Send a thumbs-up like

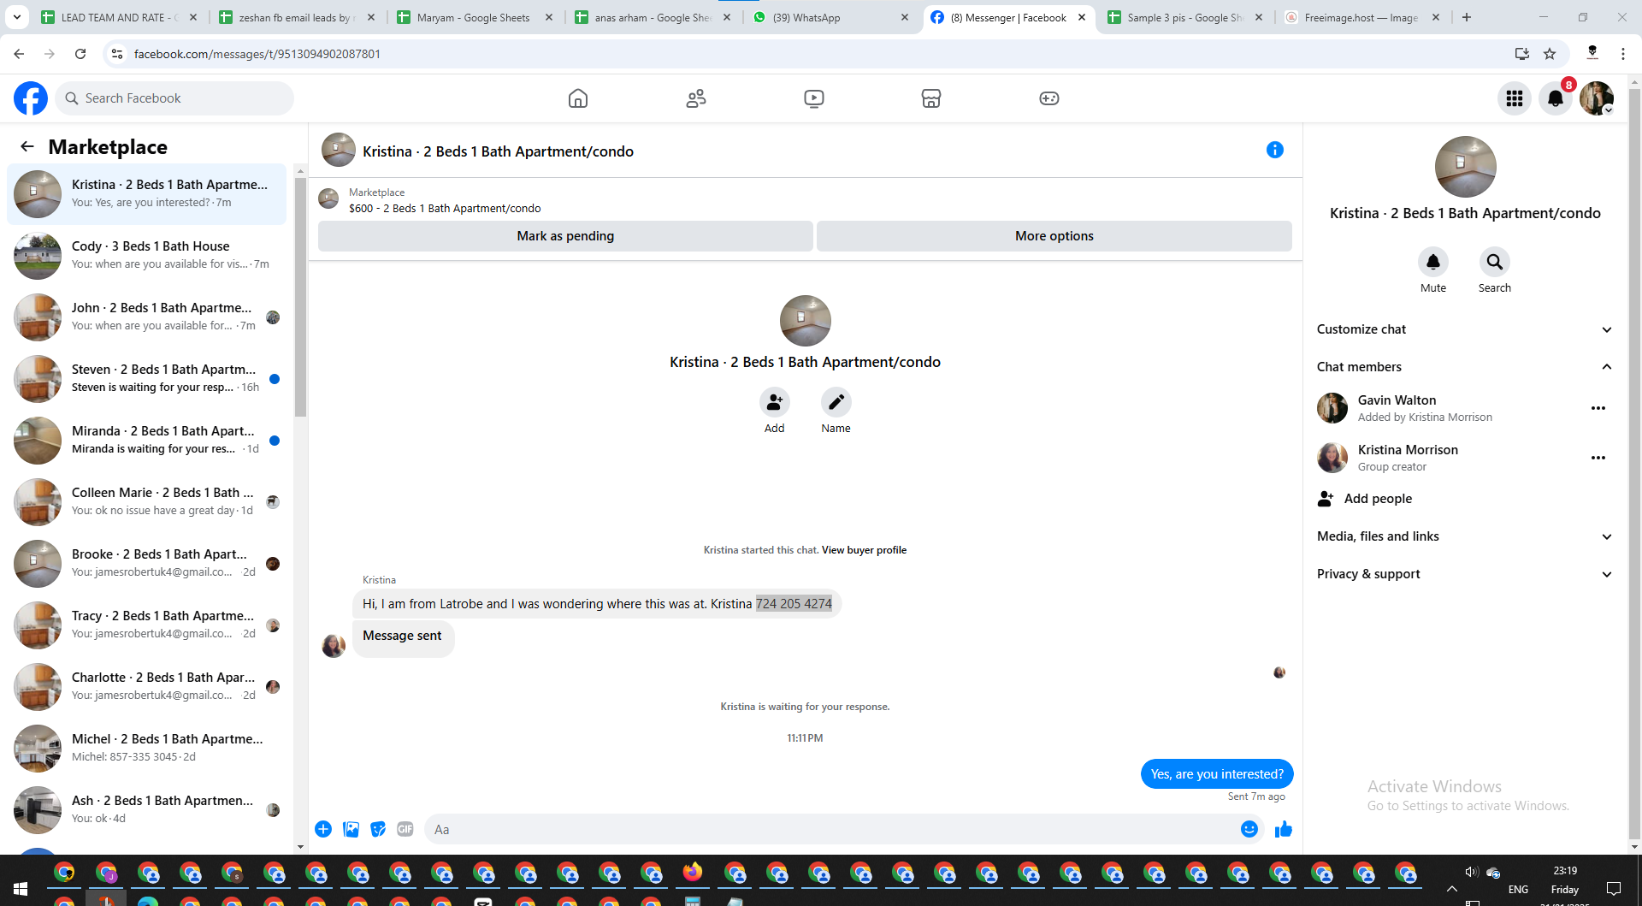[x=1284, y=829]
